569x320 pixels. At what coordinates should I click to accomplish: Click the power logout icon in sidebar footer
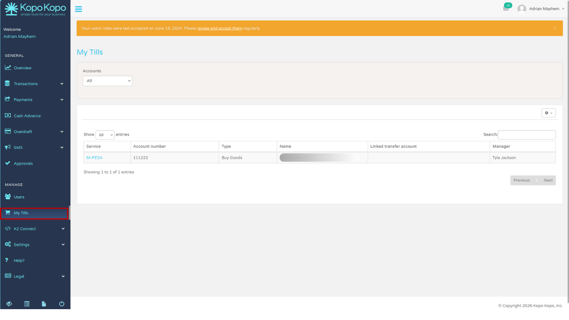click(62, 304)
